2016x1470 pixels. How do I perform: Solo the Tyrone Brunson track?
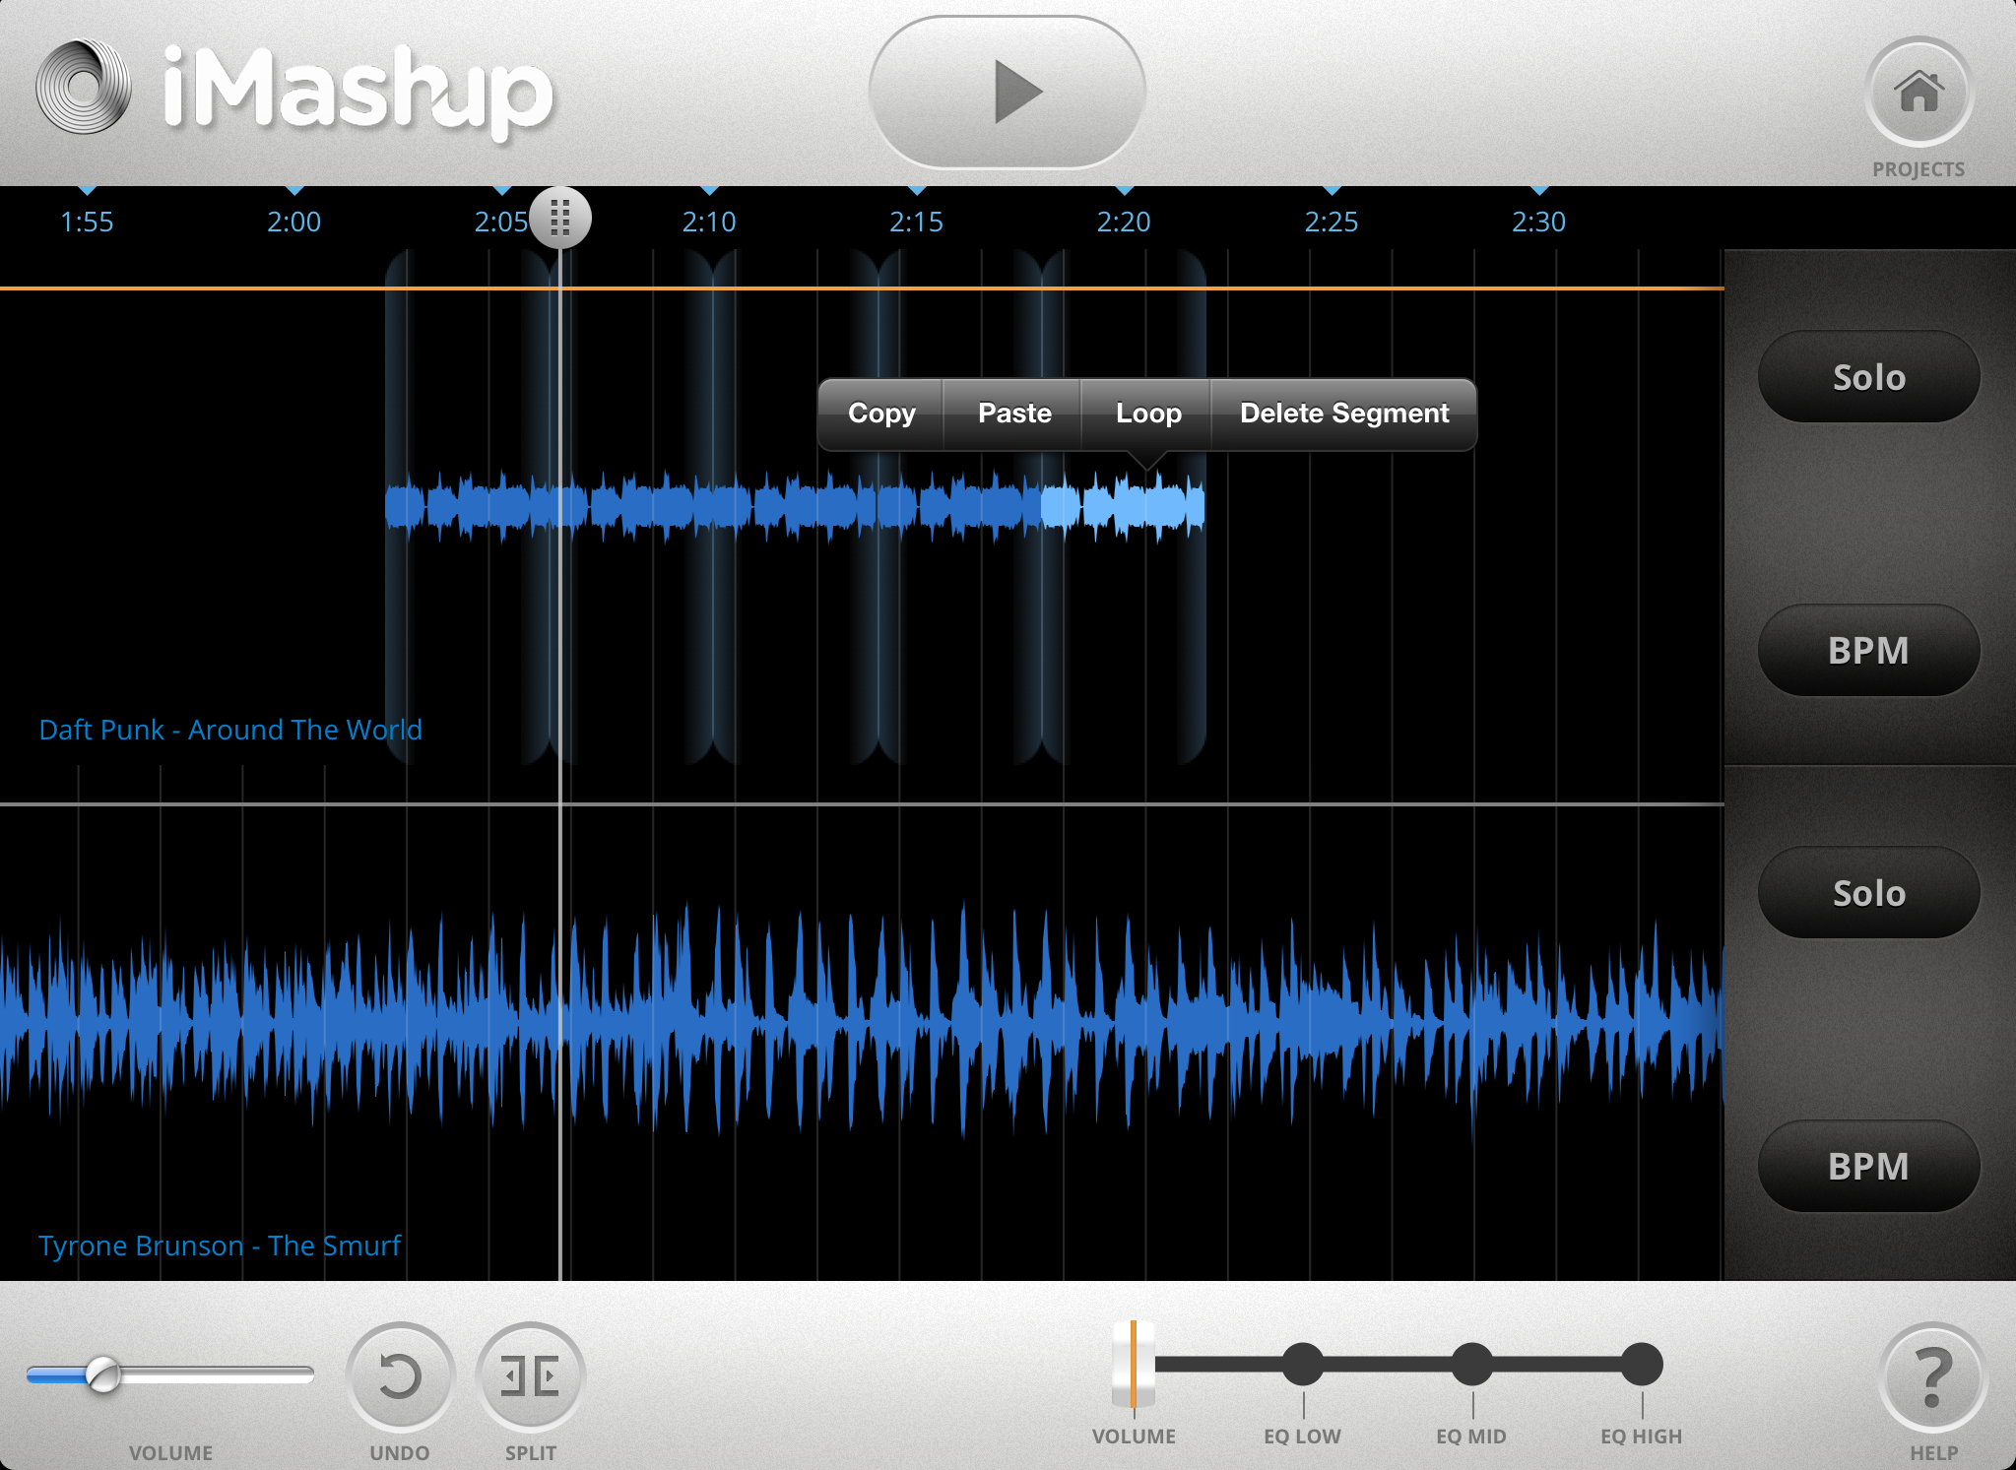1868,893
